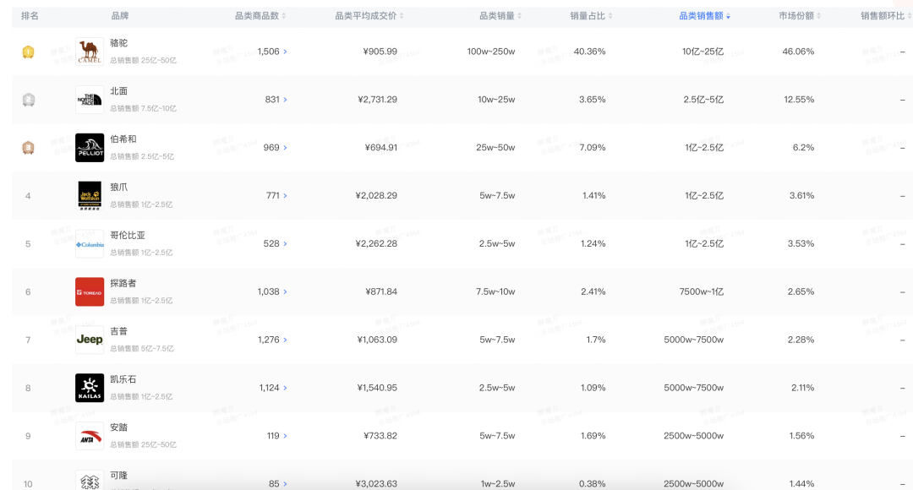
Task: Sort by 销量占比 column
Action: tap(591, 16)
